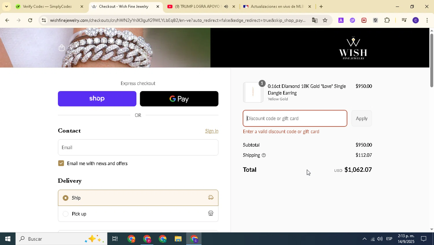The width and height of the screenshot is (434, 245).
Task: Open the shopping bag cart icon
Action: (x=61, y=48)
